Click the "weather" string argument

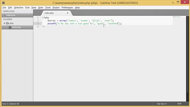pyautogui.click(x=113, y=23)
